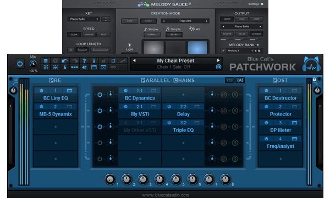Adjust the Mix knob
The image size is (330, 198).
point(33,63)
